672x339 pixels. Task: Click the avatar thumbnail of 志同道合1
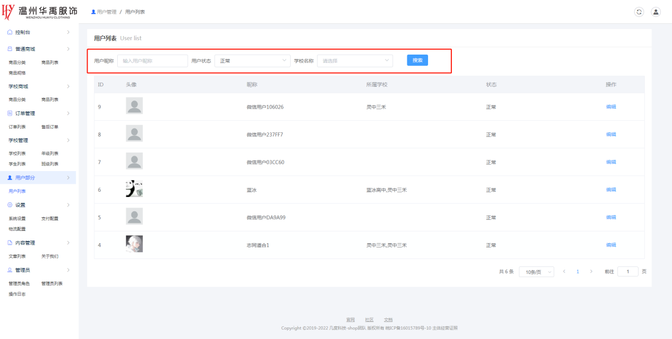click(x=134, y=244)
